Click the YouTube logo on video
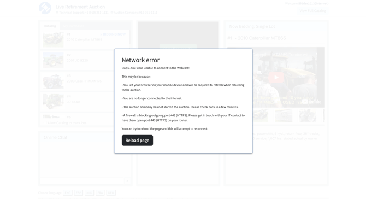Image resolution: width=366 pixels, height=199 pixels. click(311, 102)
